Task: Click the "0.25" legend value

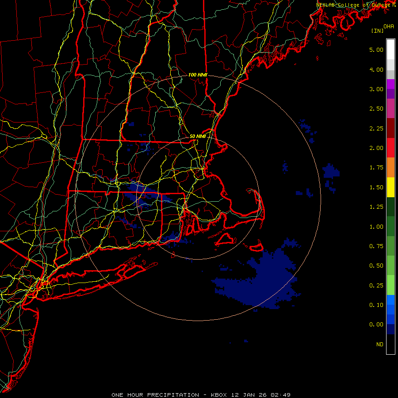Action: tap(376, 286)
